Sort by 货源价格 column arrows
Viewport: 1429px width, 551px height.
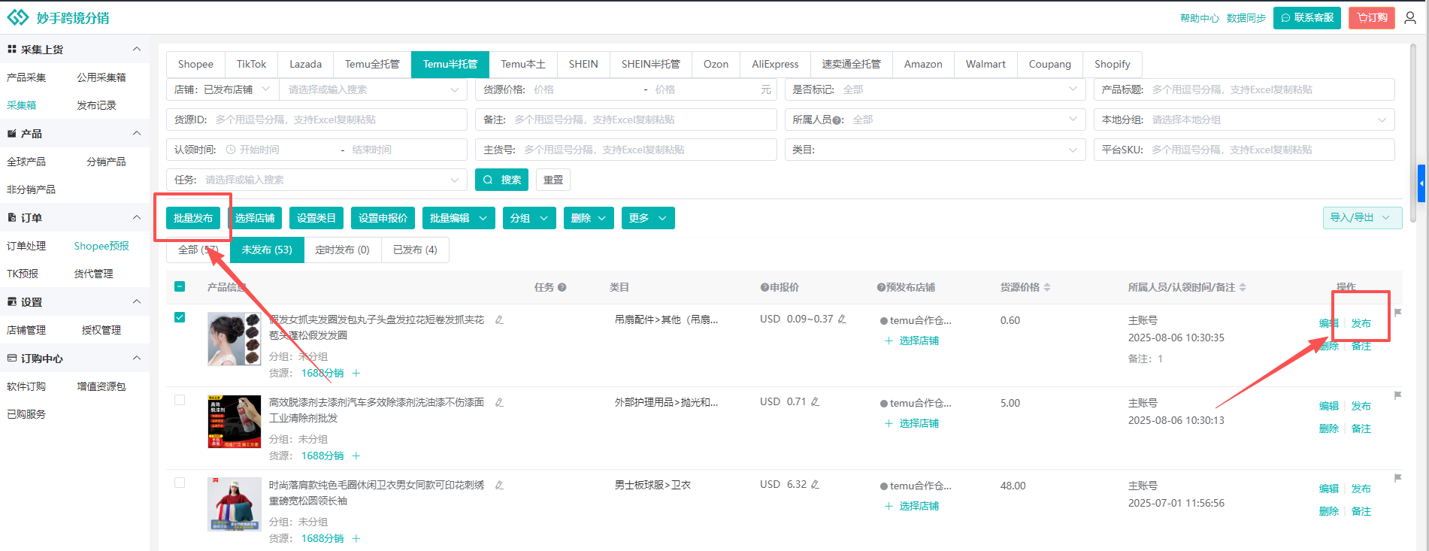1047,287
